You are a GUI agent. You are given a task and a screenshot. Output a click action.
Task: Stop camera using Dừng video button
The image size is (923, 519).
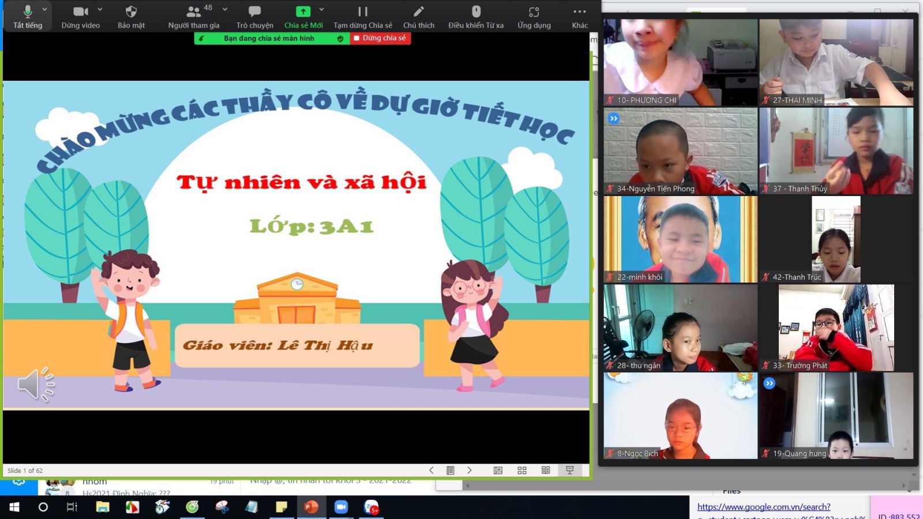tap(80, 16)
